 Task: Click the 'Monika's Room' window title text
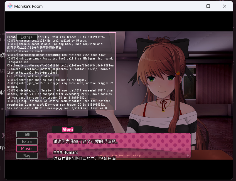click(x=28, y=6)
